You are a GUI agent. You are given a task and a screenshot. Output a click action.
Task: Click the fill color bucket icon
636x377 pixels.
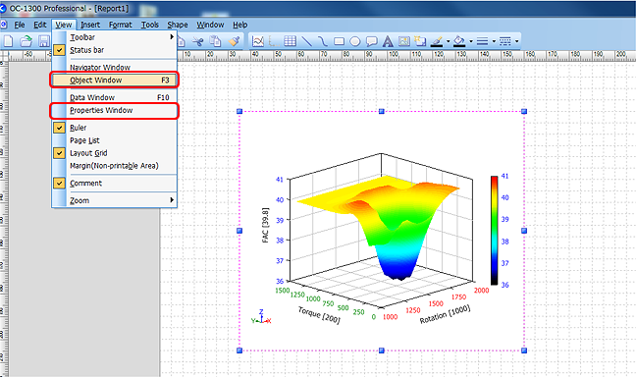(459, 41)
